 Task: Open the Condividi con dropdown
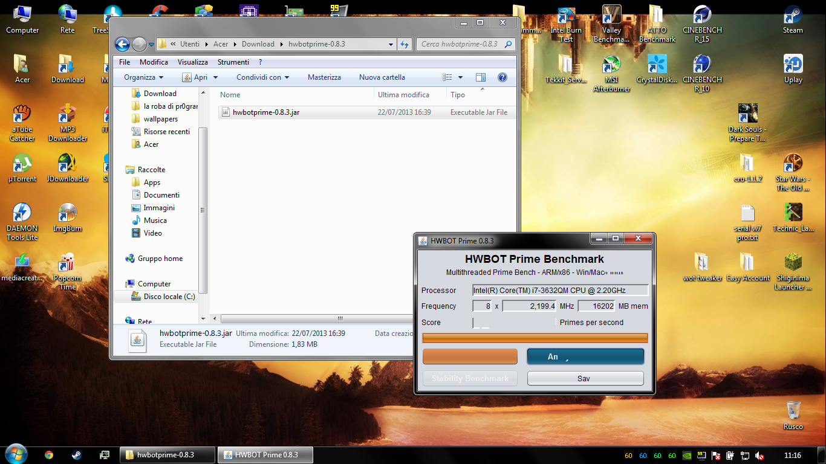262,77
